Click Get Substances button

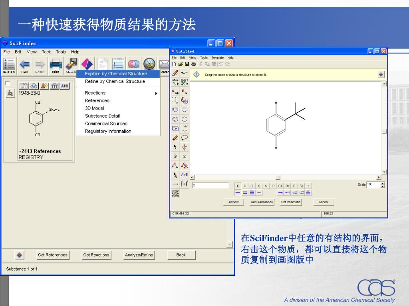pos(262,202)
